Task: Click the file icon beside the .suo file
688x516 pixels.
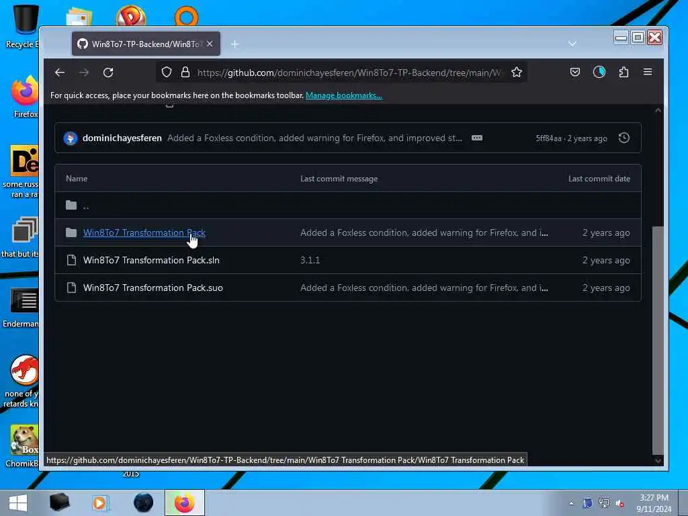Action: point(71,288)
